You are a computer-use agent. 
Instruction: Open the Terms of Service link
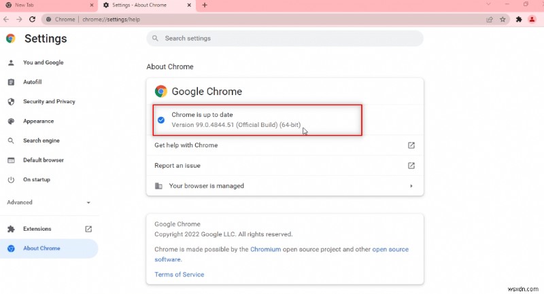coord(179,274)
